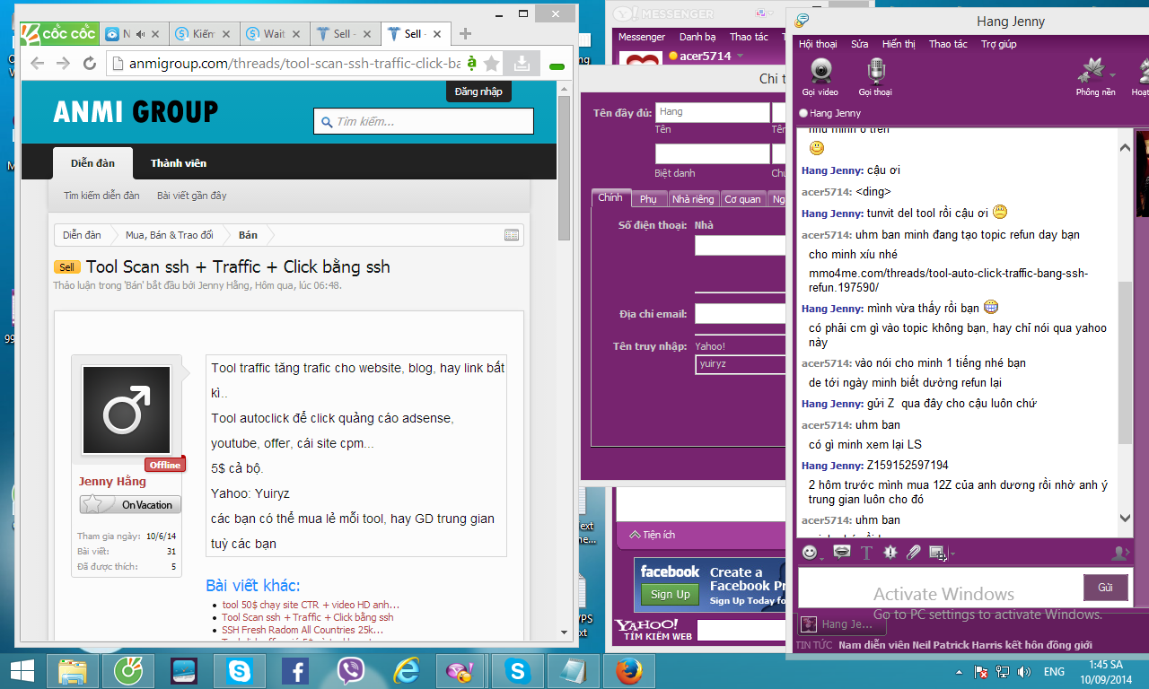The image size is (1149, 689).
Task: Switch to the Kiếm browser tab
Action: [203, 34]
